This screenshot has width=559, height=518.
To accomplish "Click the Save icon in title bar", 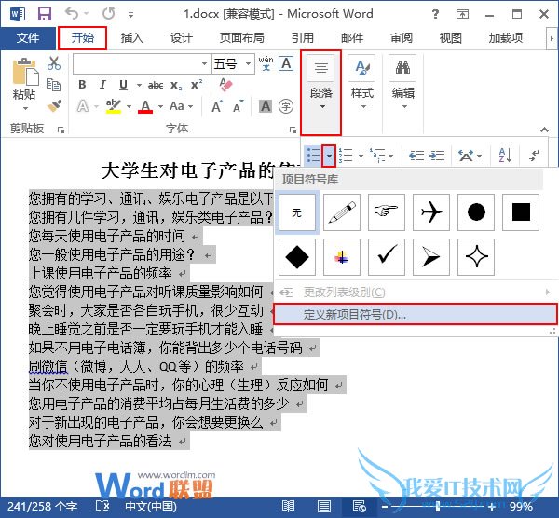I will point(45,14).
